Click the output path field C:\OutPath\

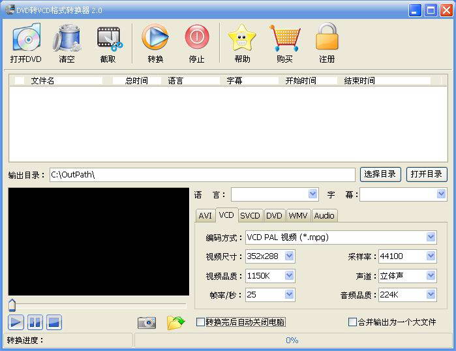click(202, 175)
